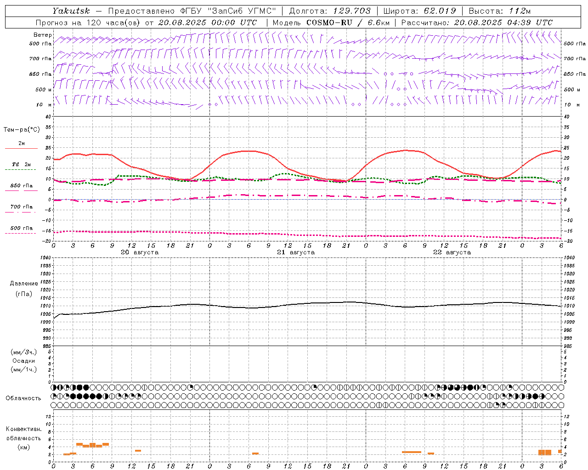Click the 22 августа date label
Screen dimensions: 588x470
click(452, 252)
